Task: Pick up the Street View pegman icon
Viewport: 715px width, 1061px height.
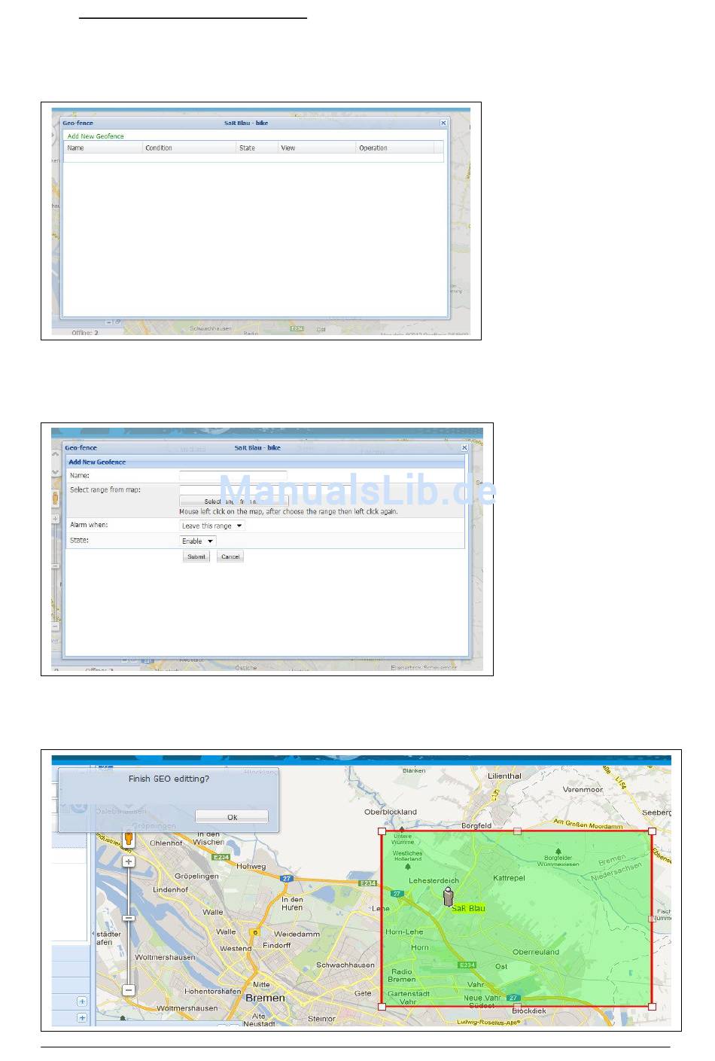Action: point(129,838)
